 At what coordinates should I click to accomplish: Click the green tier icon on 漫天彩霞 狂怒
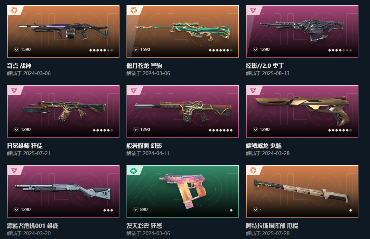click(134, 171)
